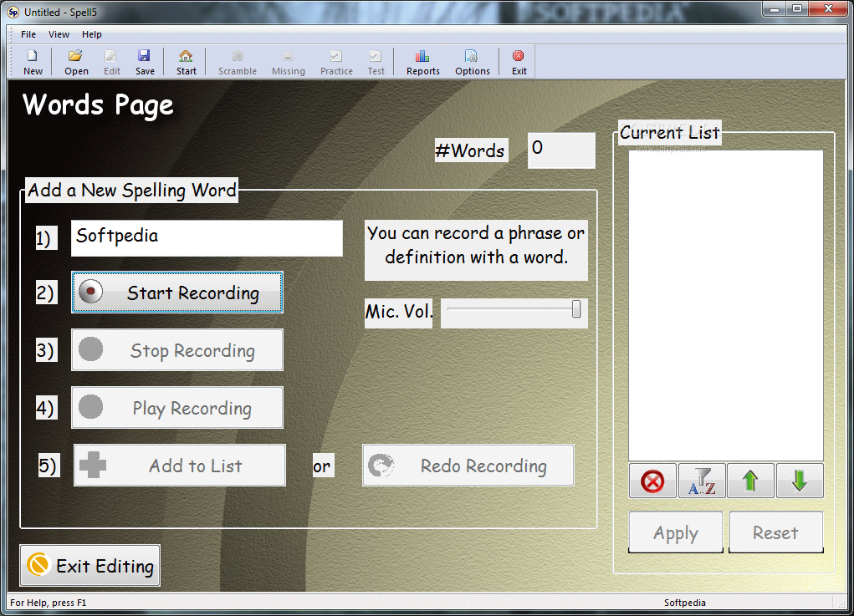Launch the Missing activity icon

(288, 62)
